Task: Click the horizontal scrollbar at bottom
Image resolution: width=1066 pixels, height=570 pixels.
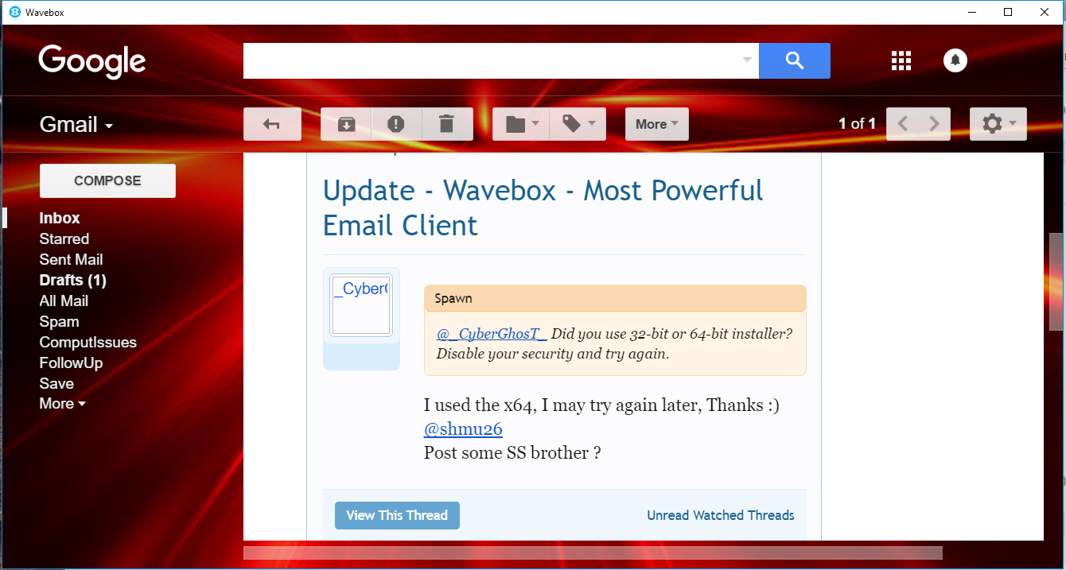Action: (x=593, y=553)
